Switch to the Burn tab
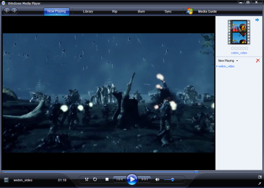This screenshot has width=264, height=188. click(x=141, y=12)
